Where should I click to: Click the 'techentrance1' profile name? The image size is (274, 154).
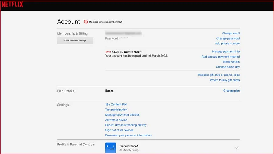[129, 146]
